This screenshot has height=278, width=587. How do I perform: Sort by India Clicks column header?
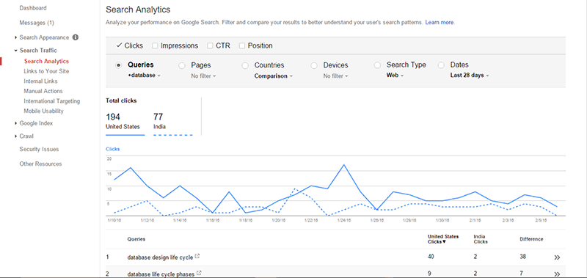tap(481, 239)
